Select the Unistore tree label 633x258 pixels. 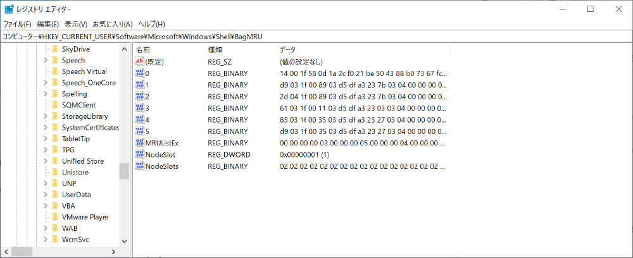(75, 172)
